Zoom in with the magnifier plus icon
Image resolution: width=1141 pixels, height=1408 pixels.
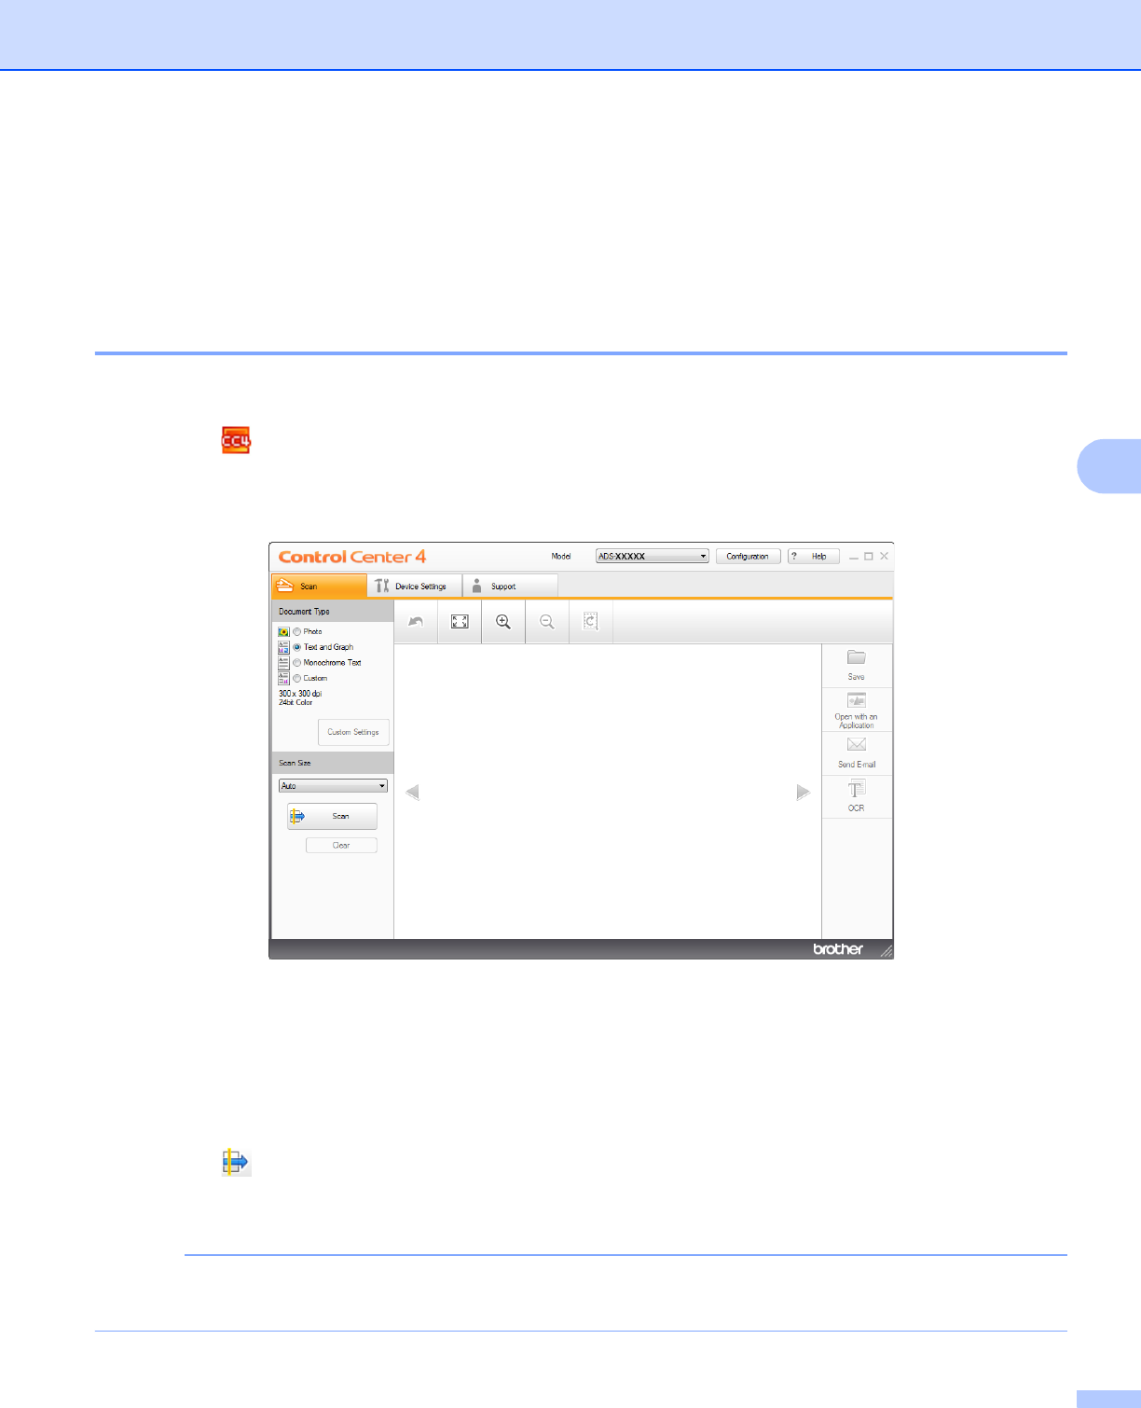(x=503, y=621)
